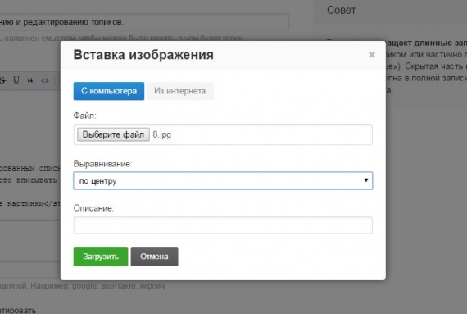Viewport: 467px width, 314px height.
Task: Insert code with the blue angle-brackets icon
Action: pos(45,80)
